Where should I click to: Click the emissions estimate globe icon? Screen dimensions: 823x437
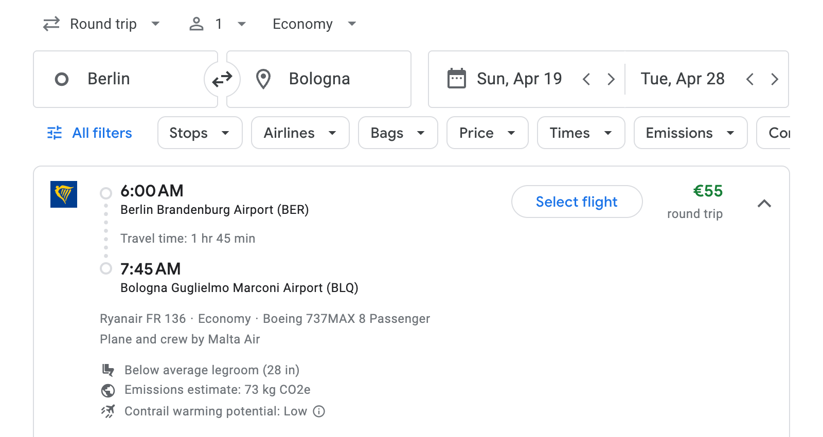pos(108,390)
